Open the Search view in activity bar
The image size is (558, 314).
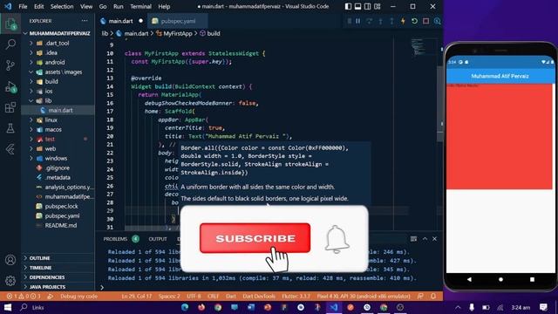pos(10,44)
